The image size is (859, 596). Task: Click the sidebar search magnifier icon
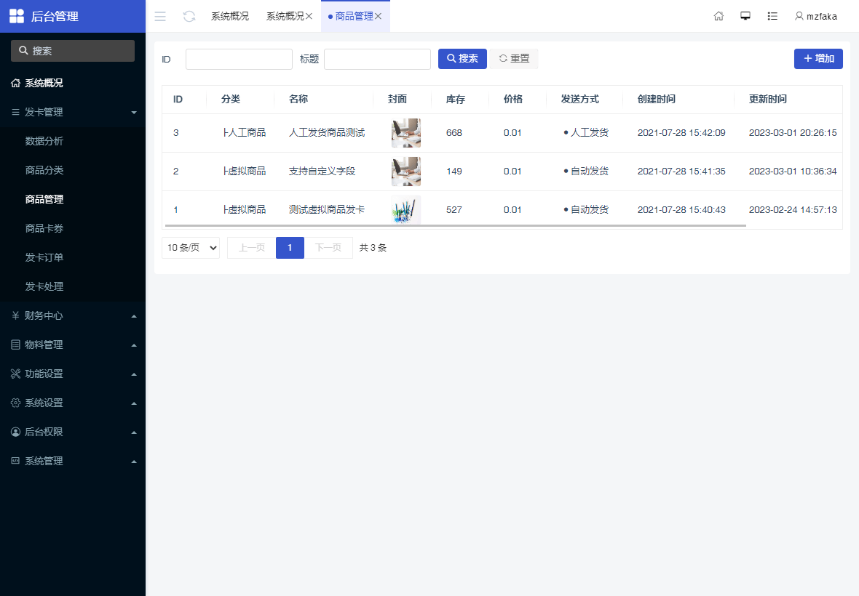[23, 50]
